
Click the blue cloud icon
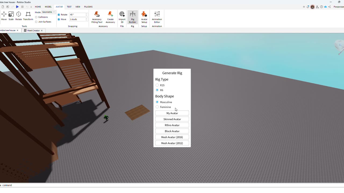tap(325, 7)
